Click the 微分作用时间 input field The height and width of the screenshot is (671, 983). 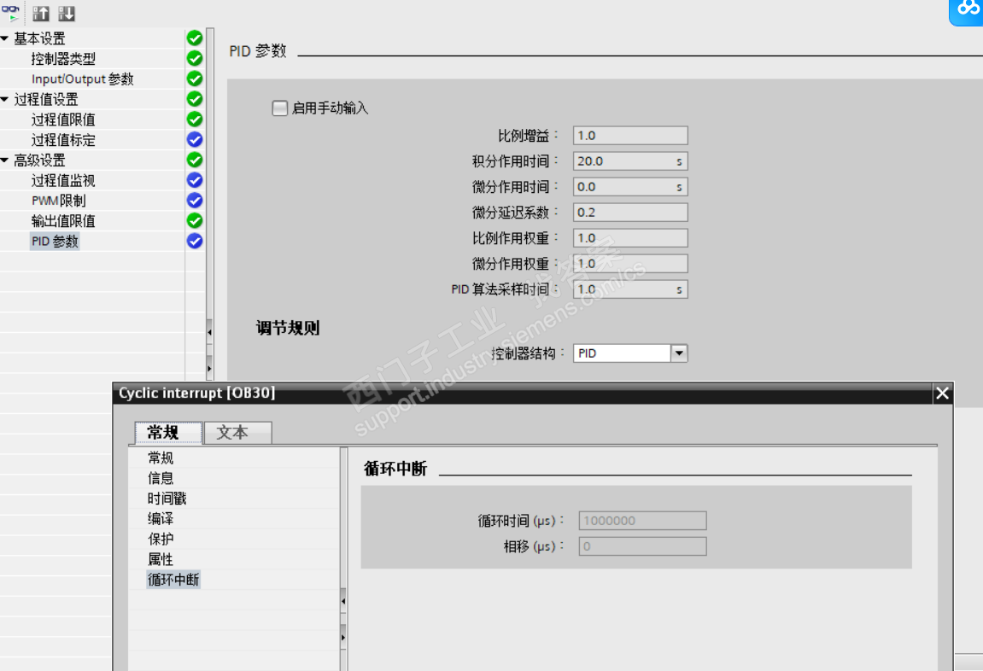pos(630,187)
